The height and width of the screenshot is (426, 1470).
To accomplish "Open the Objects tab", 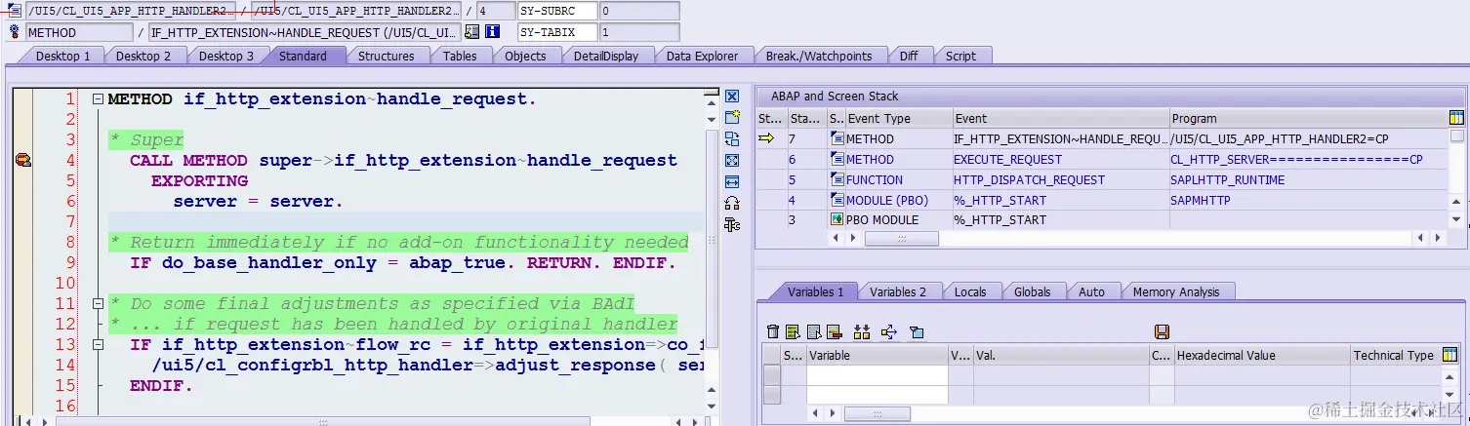I will coord(525,56).
